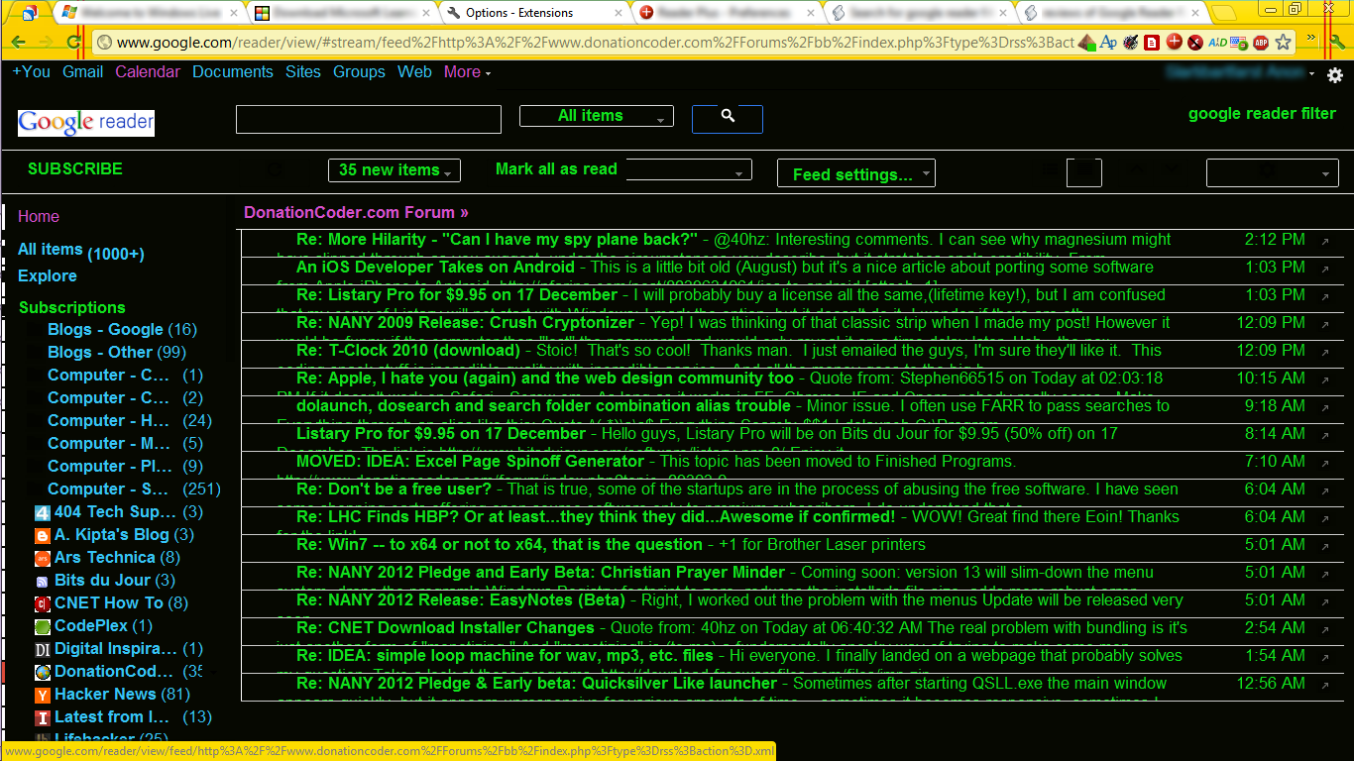Switch to the 'Reader Plus - Preferences' tab
This screenshot has height=761, width=1354.
pos(726,13)
